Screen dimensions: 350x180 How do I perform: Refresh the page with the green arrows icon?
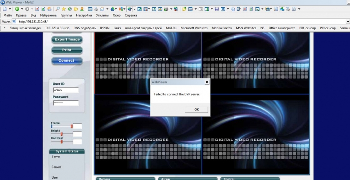click(x=43, y=9)
